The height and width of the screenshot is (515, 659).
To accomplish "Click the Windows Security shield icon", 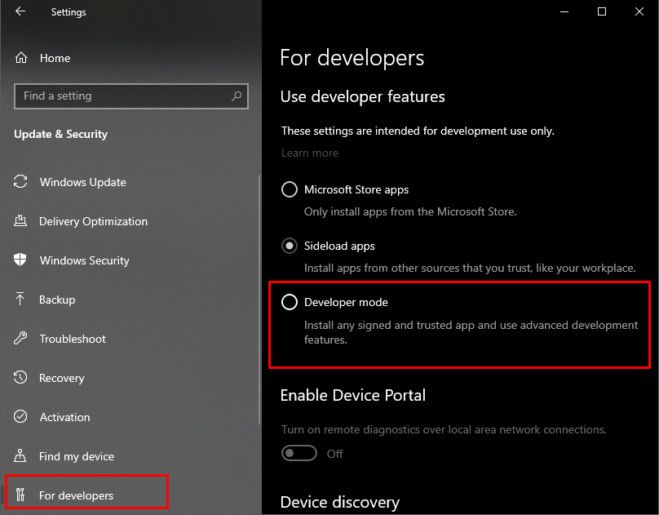I will [x=21, y=260].
